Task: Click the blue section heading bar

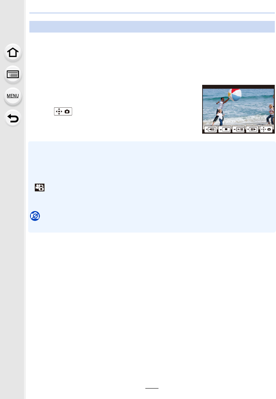Action: pos(152,27)
